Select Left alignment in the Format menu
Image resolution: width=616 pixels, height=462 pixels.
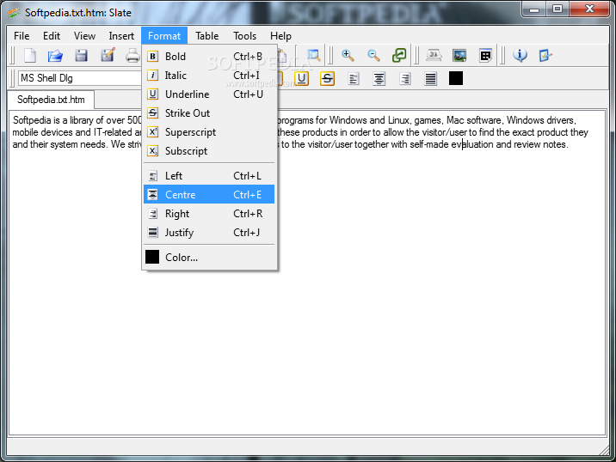coord(209,176)
